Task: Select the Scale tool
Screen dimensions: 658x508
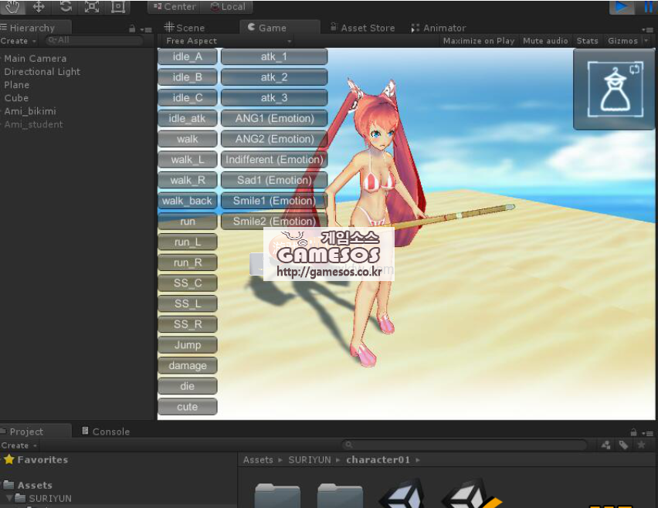Action: click(x=92, y=6)
